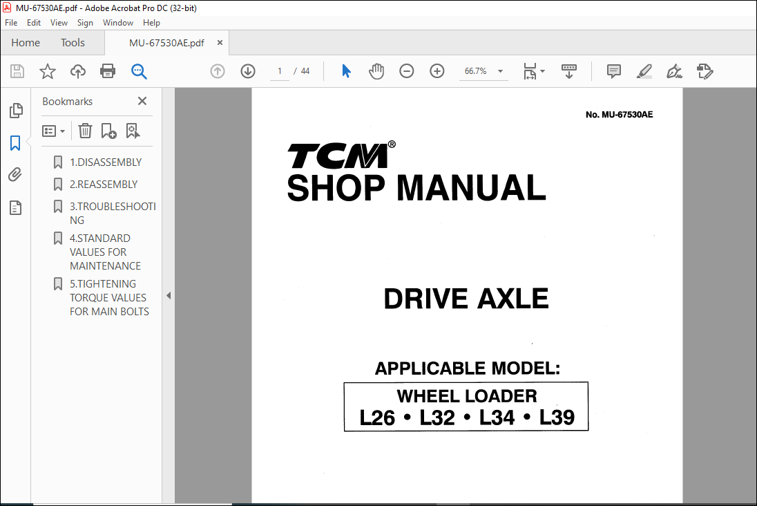Image resolution: width=757 pixels, height=506 pixels.
Task: Open Find text magnifier icon
Action: [x=139, y=71]
